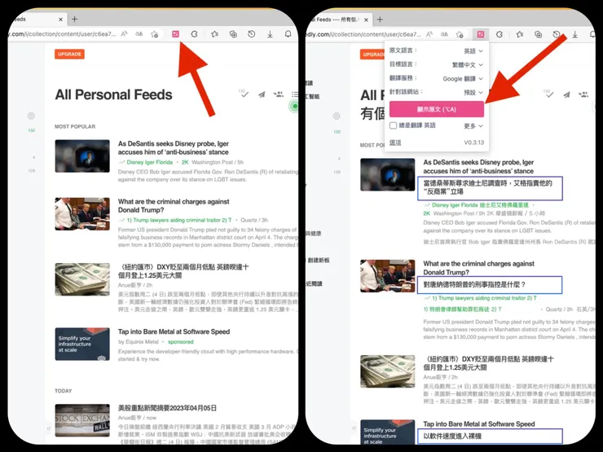Open the Feedly settings gear in the right window sidebar
The height and width of the screenshot is (452, 603).
337,116
